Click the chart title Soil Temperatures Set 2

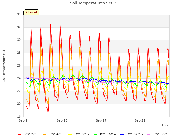click(93, 3)
